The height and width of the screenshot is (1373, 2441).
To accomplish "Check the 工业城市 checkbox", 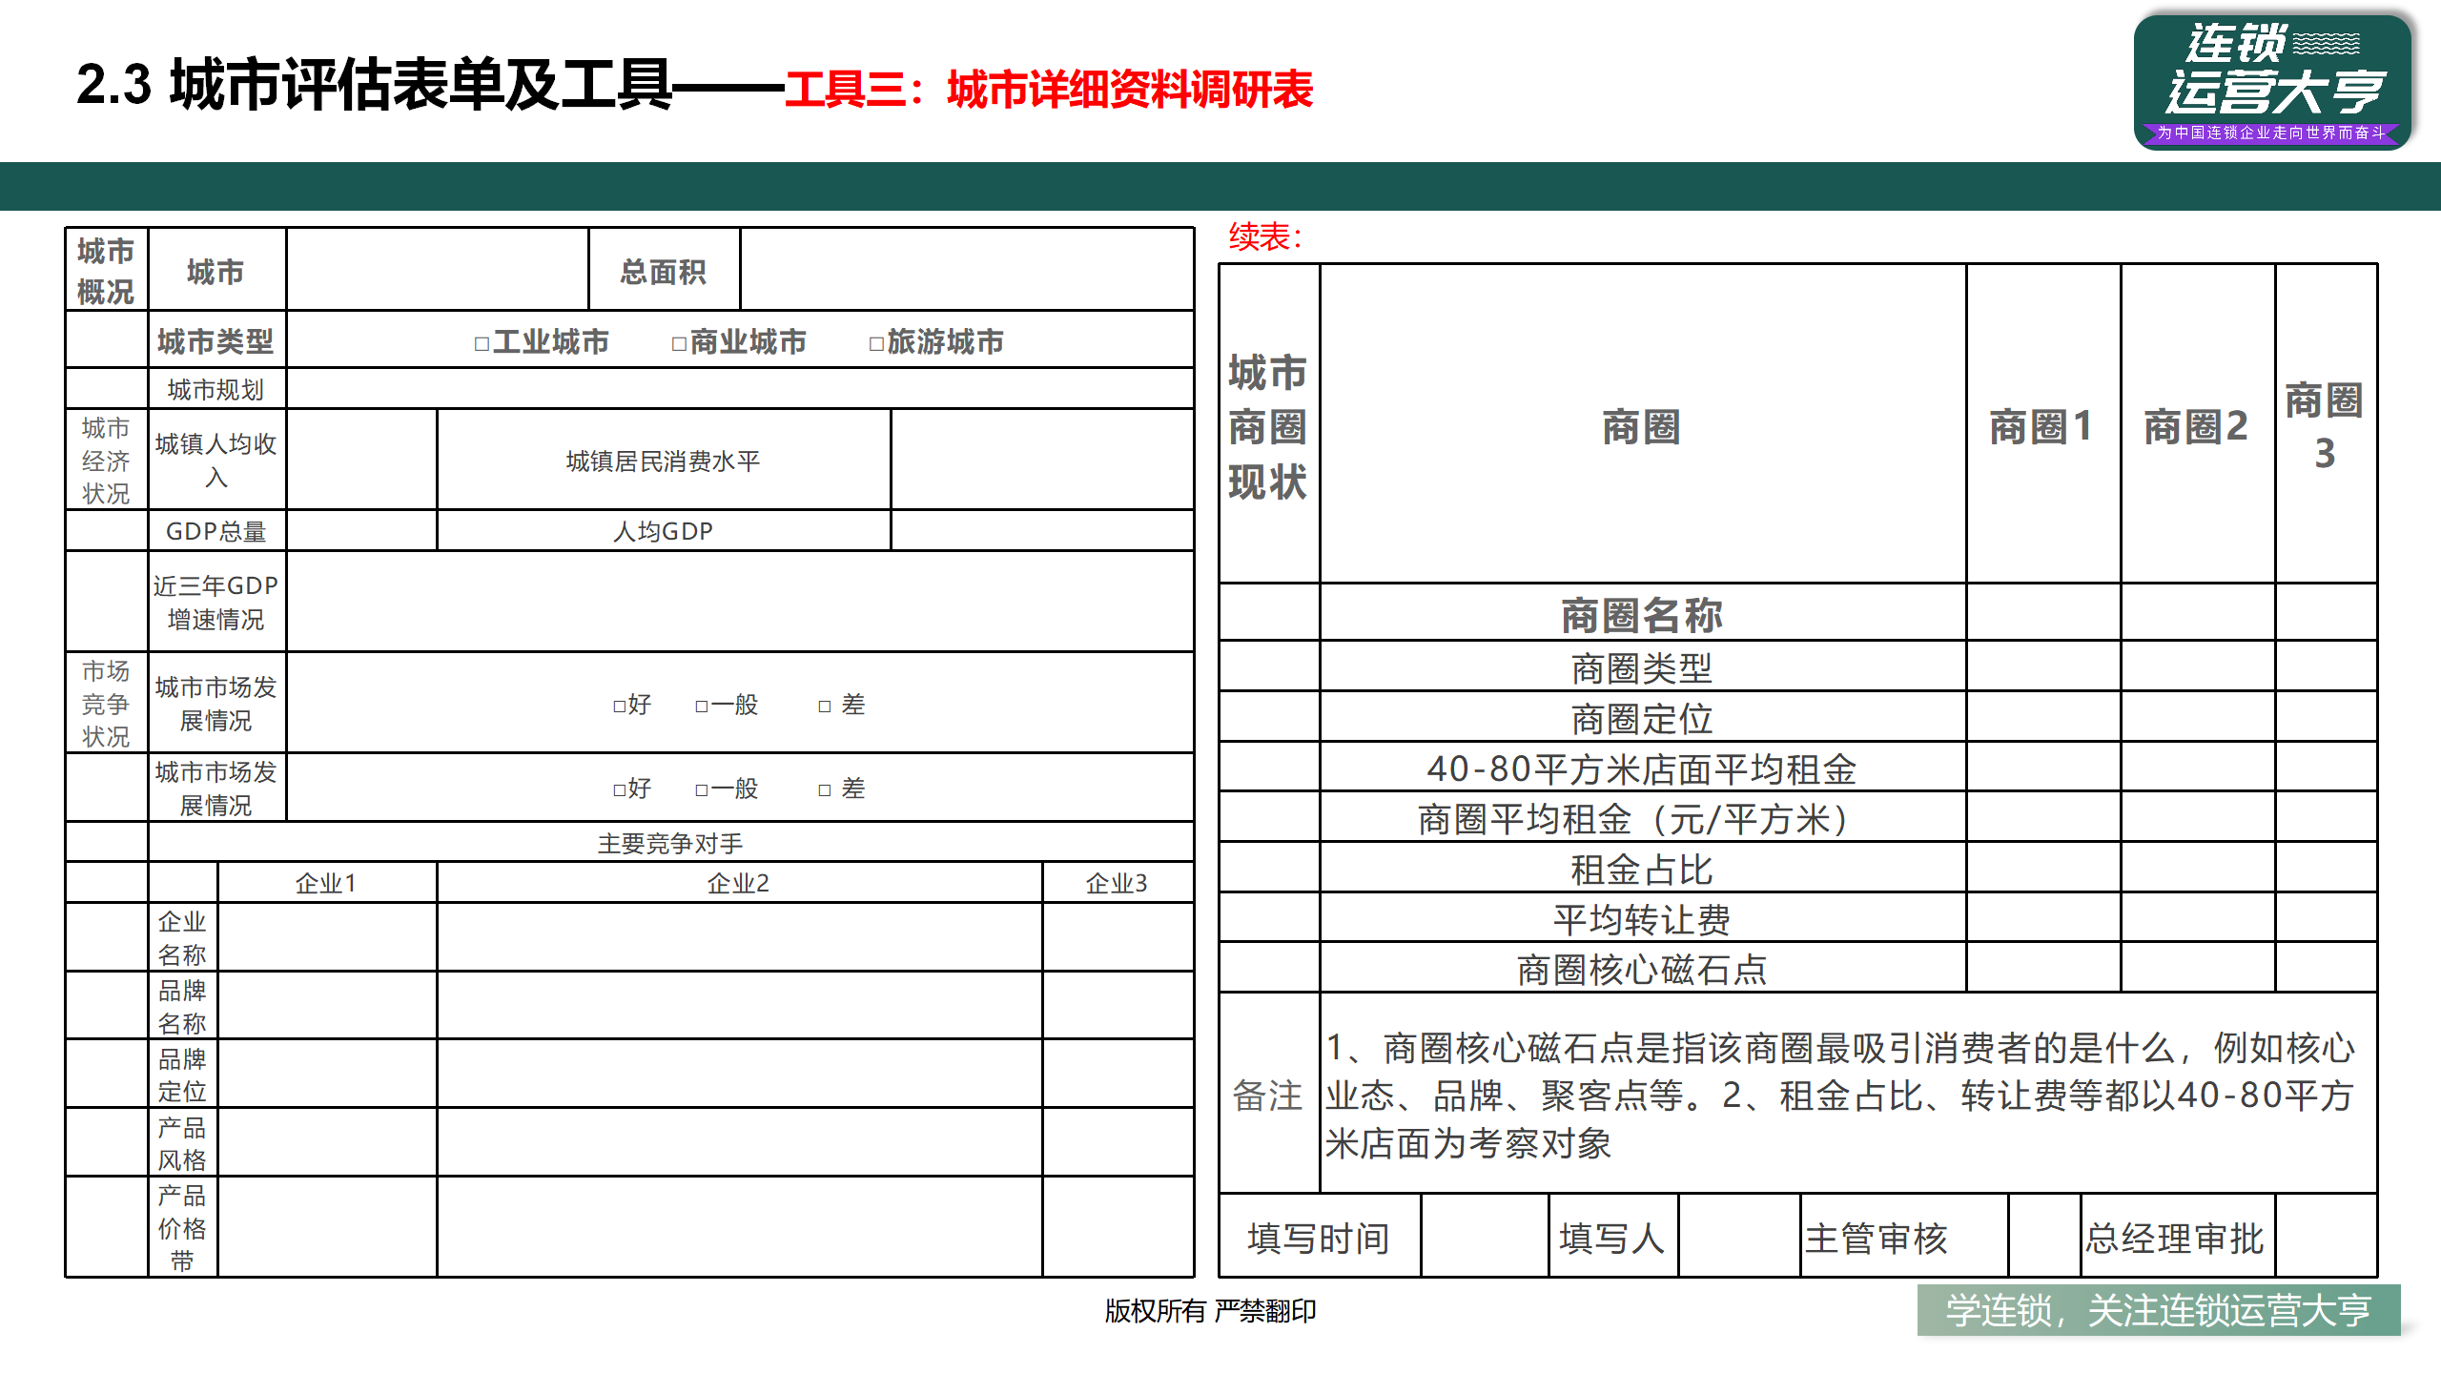I will coord(482,343).
